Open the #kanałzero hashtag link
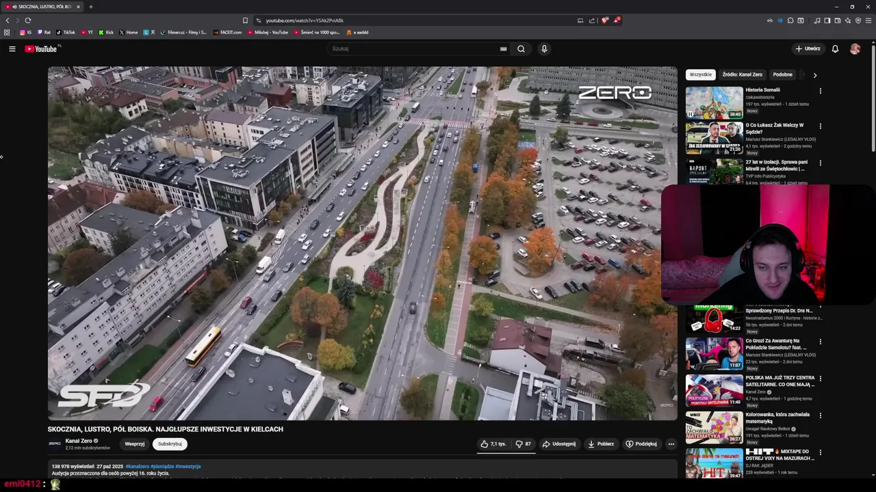The width and height of the screenshot is (876, 492). [137, 466]
